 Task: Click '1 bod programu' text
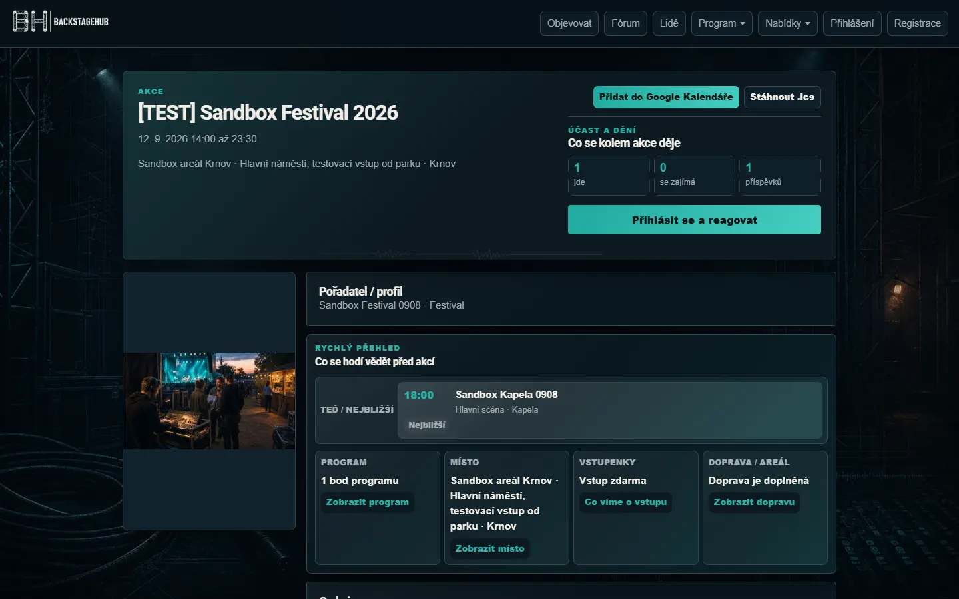360,481
